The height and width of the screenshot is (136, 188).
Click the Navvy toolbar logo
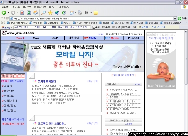click(x=6, y=27)
